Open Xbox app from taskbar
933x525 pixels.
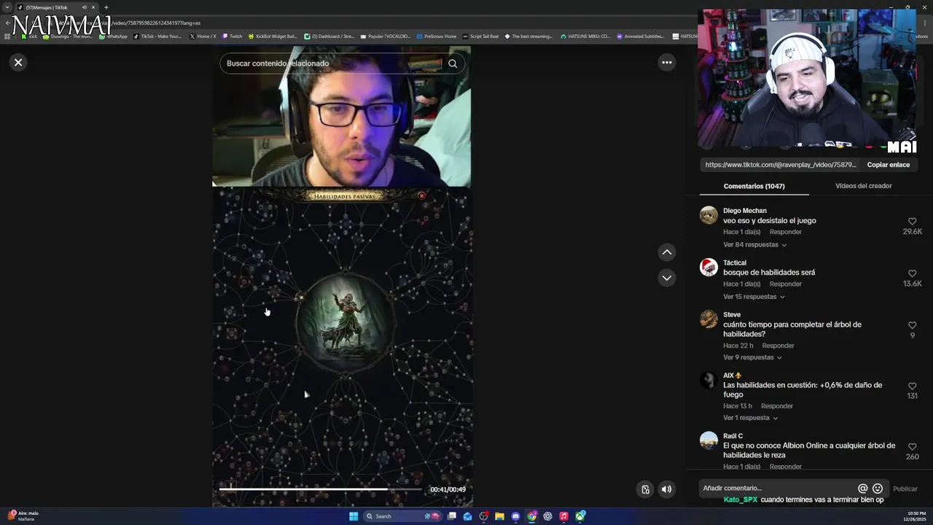pyautogui.click(x=580, y=516)
